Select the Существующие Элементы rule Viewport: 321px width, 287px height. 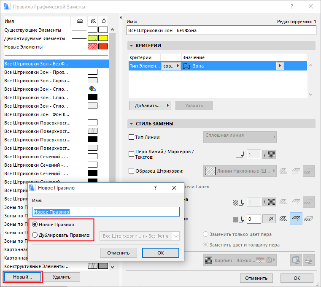click(x=56, y=30)
